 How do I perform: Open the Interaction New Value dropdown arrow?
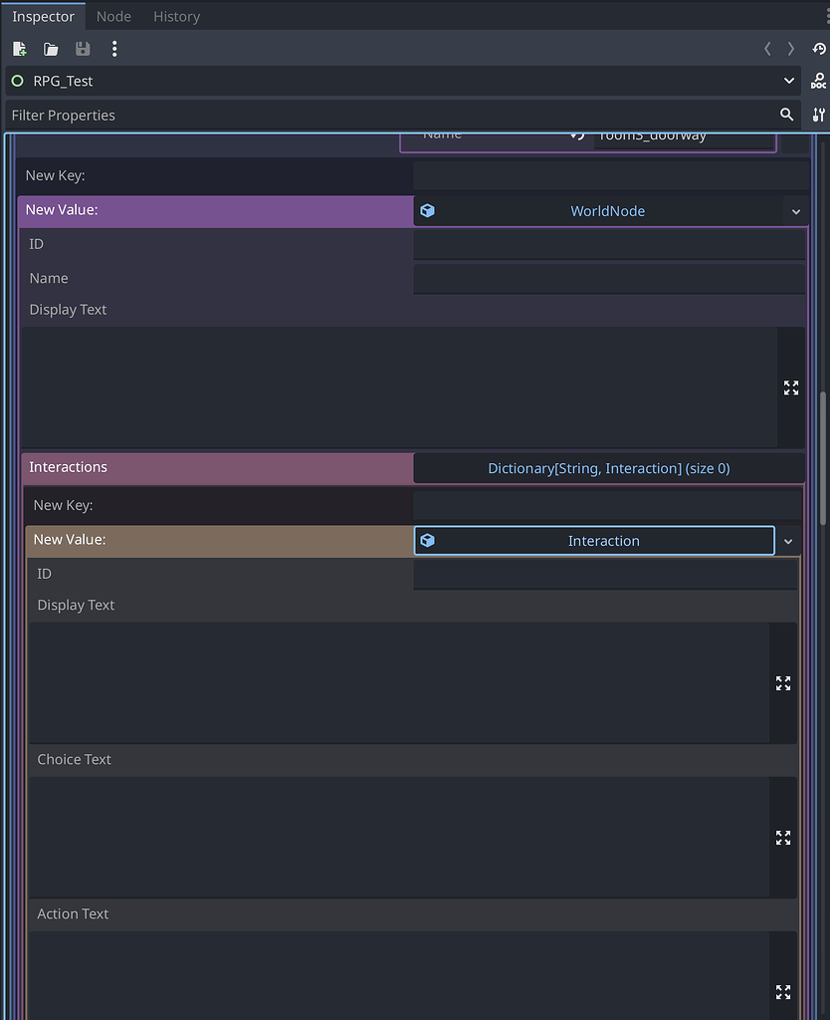pos(788,541)
